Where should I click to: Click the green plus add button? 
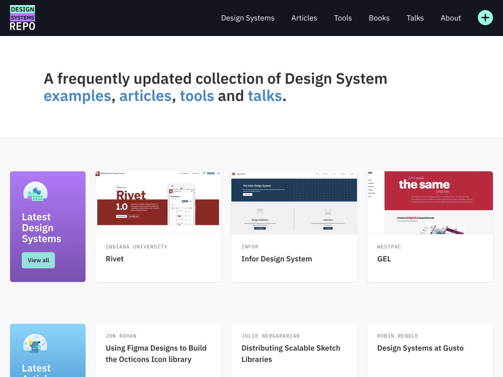coord(485,18)
